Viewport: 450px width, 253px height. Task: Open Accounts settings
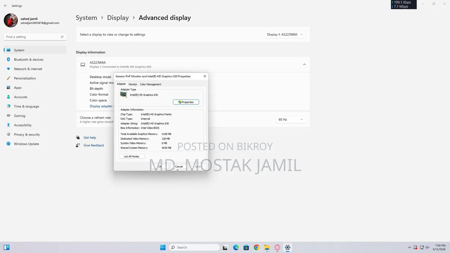coord(35,97)
